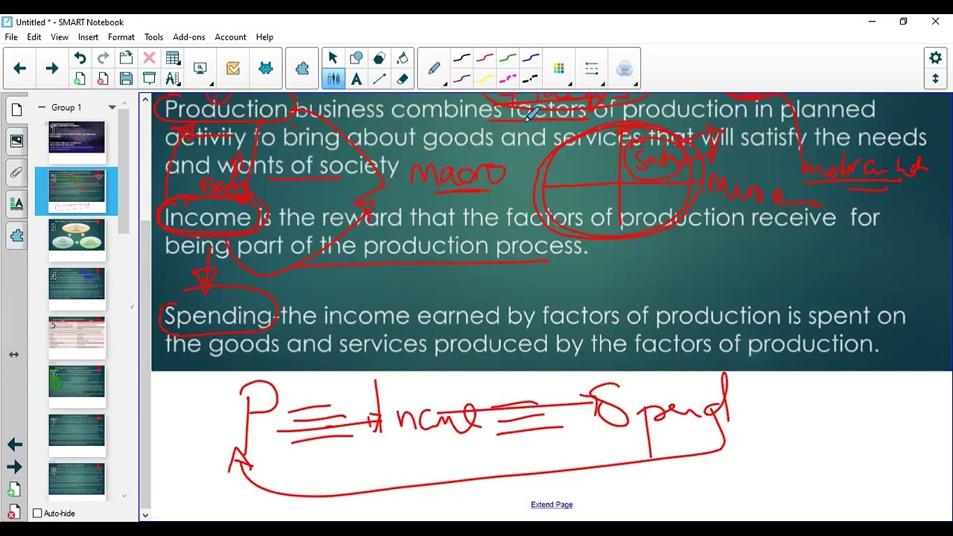Insert a table from toolbar
Screen dimensions: 953x536
click(x=173, y=58)
